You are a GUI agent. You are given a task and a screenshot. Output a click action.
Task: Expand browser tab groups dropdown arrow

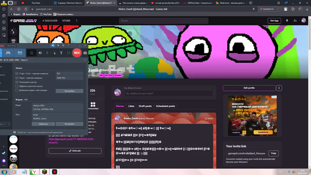pyautogui.click(x=15, y=3)
